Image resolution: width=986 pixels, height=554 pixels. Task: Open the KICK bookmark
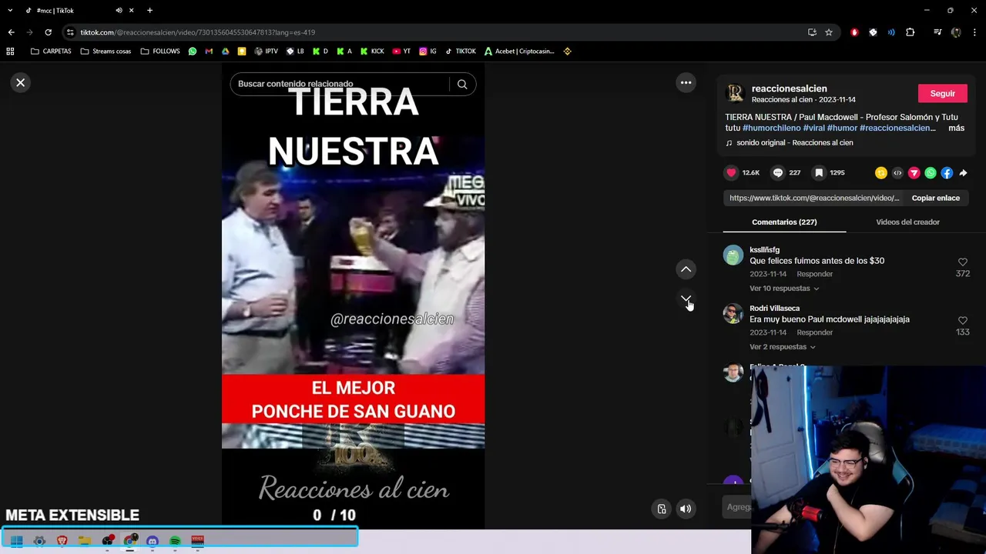[x=372, y=52]
